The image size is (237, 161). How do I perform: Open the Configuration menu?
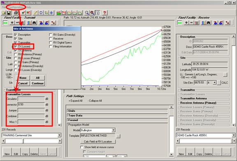16,7
